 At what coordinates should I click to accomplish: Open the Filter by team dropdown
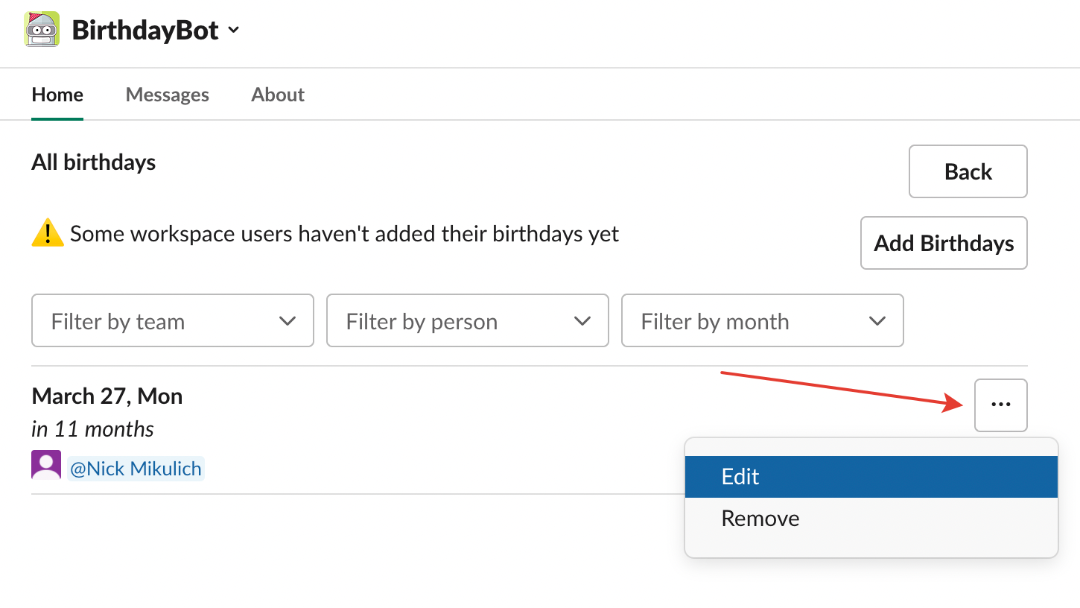(x=172, y=321)
